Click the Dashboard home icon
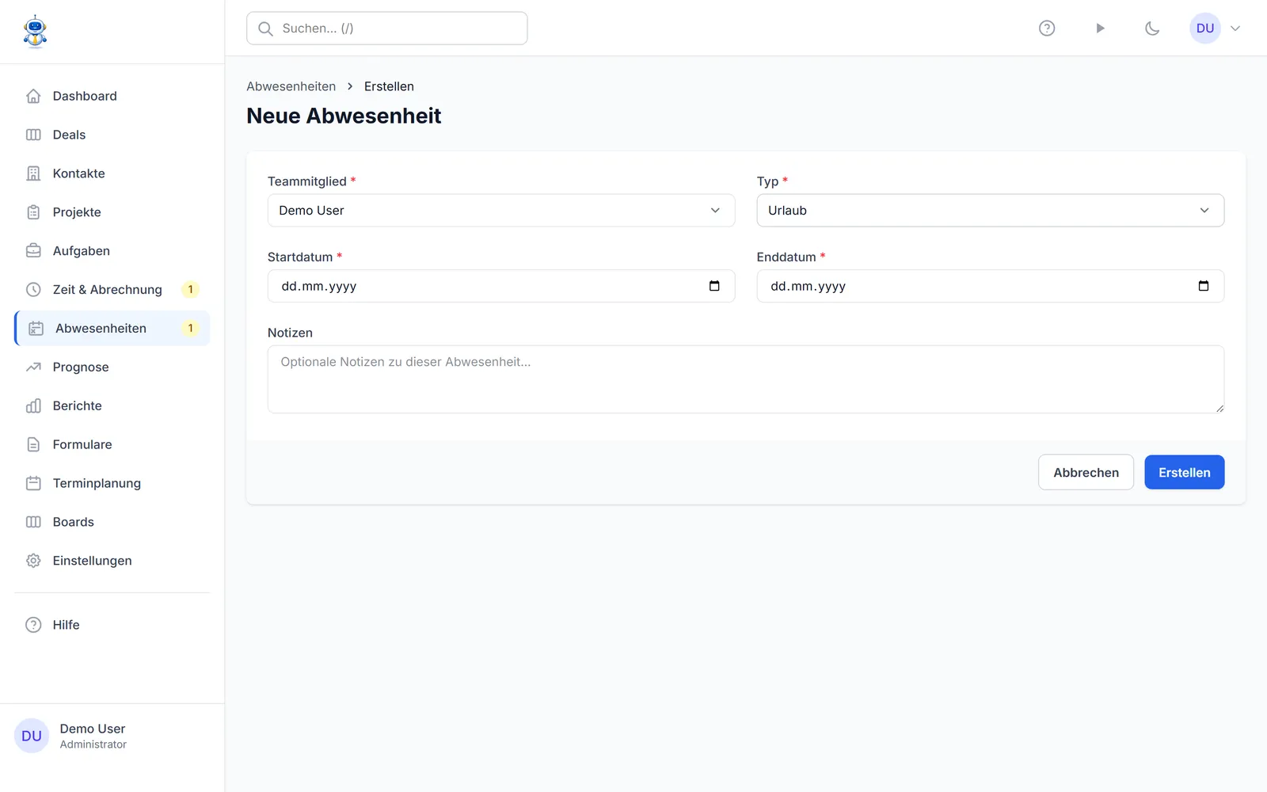Screen dimensions: 1267x792 click(33, 96)
